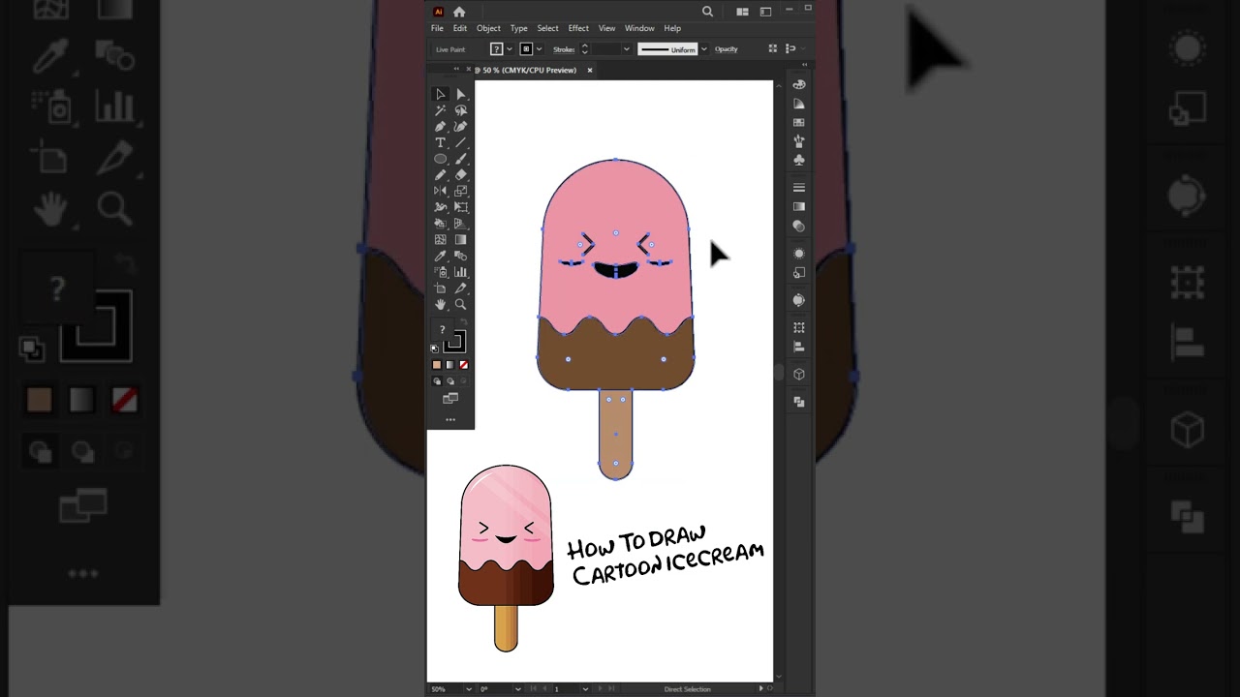
Task: Open the Appearance panel icon
Action: tap(799, 254)
